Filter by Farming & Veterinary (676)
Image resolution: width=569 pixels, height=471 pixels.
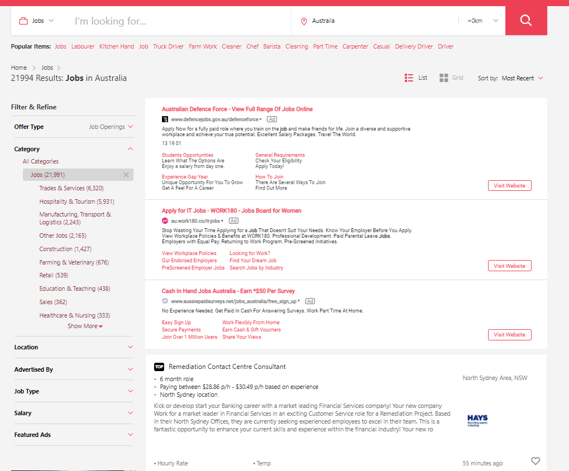coord(74,262)
